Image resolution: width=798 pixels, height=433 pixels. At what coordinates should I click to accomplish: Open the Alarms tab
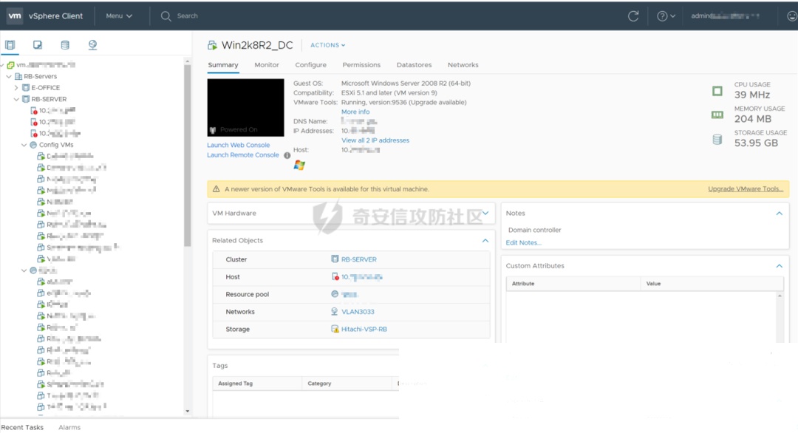(69, 427)
